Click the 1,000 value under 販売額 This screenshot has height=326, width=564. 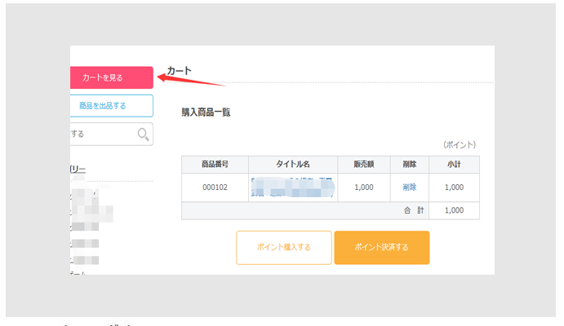364,187
